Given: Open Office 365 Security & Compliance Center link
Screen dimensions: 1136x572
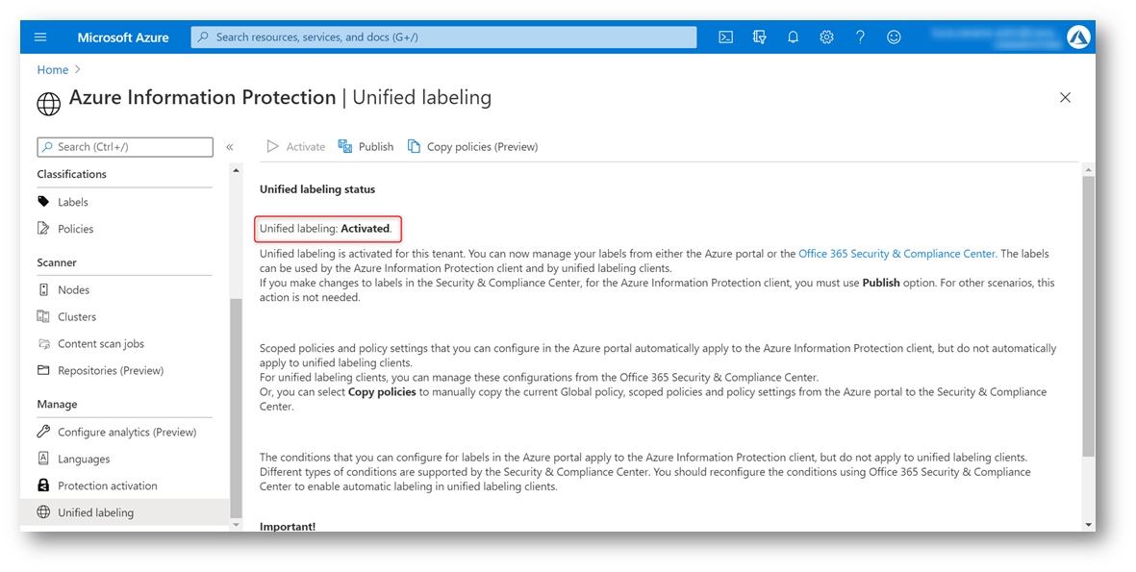Looking at the screenshot, I should (x=896, y=254).
